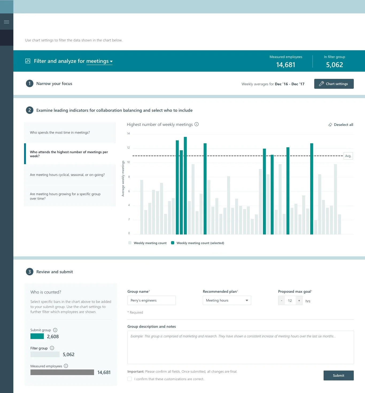Image resolution: width=365 pixels, height=393 pixels.
Task: Click inside the Group description and notes field
Action: click(x=240, y=347)
